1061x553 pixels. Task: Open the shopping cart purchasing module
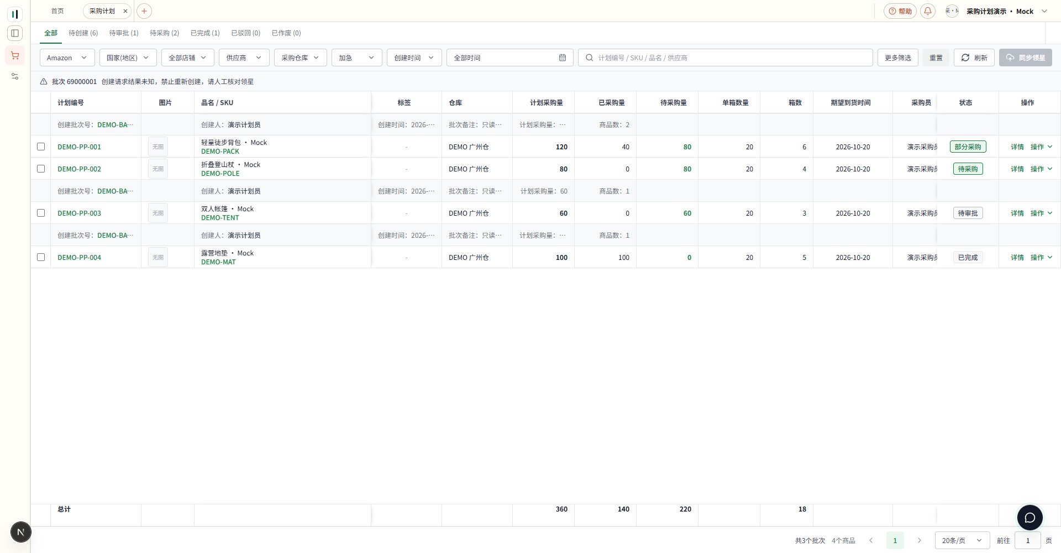pos(15,55)
